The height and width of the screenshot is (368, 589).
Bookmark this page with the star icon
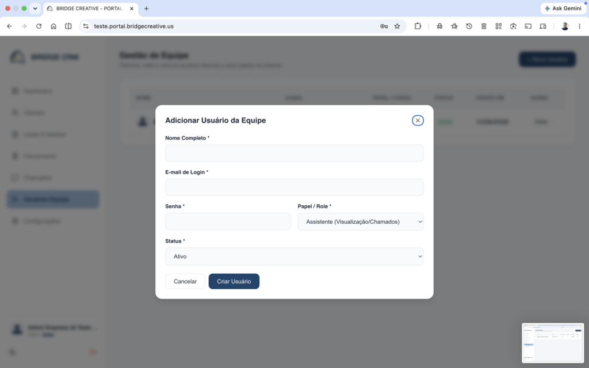click(x=397, y=26)
